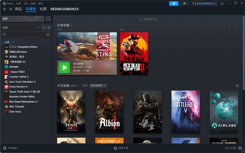This screenshot has height=153, width=245.
Task: Open the 社群 tab
Action: 43,9
